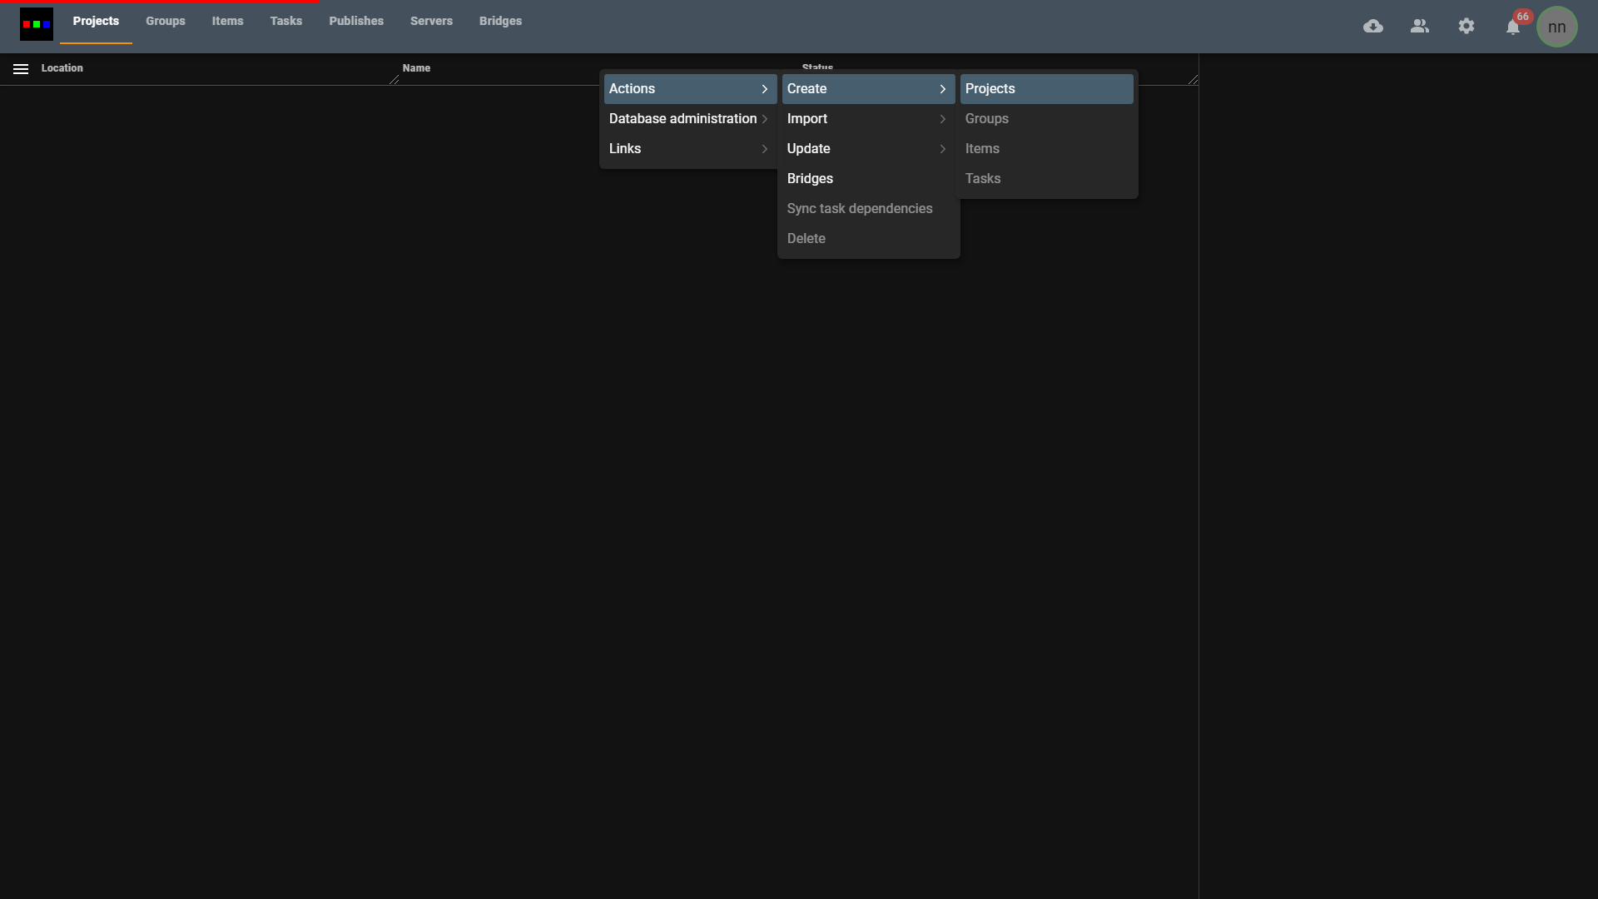The width and height of the screenshot is (1598, 899).
Task: Open user management via the people icon
Action: point(1419,26)
